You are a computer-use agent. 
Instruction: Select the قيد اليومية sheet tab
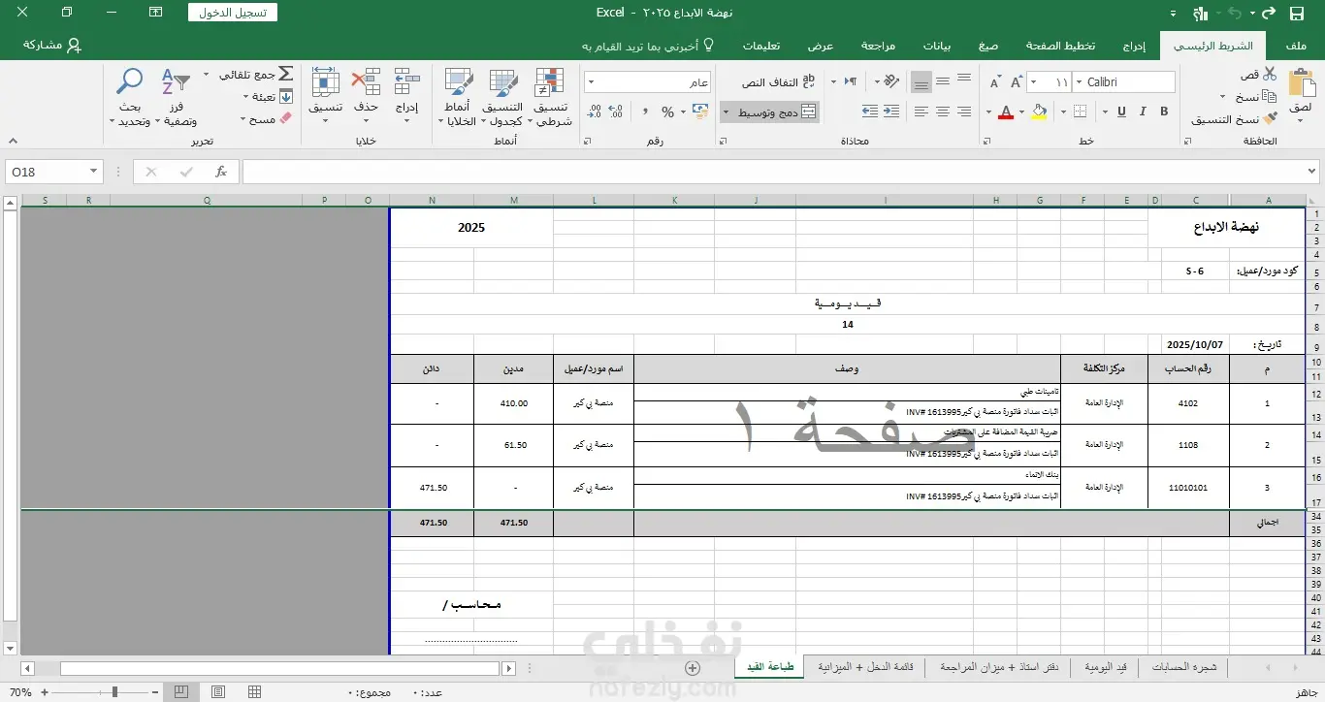1105,667
